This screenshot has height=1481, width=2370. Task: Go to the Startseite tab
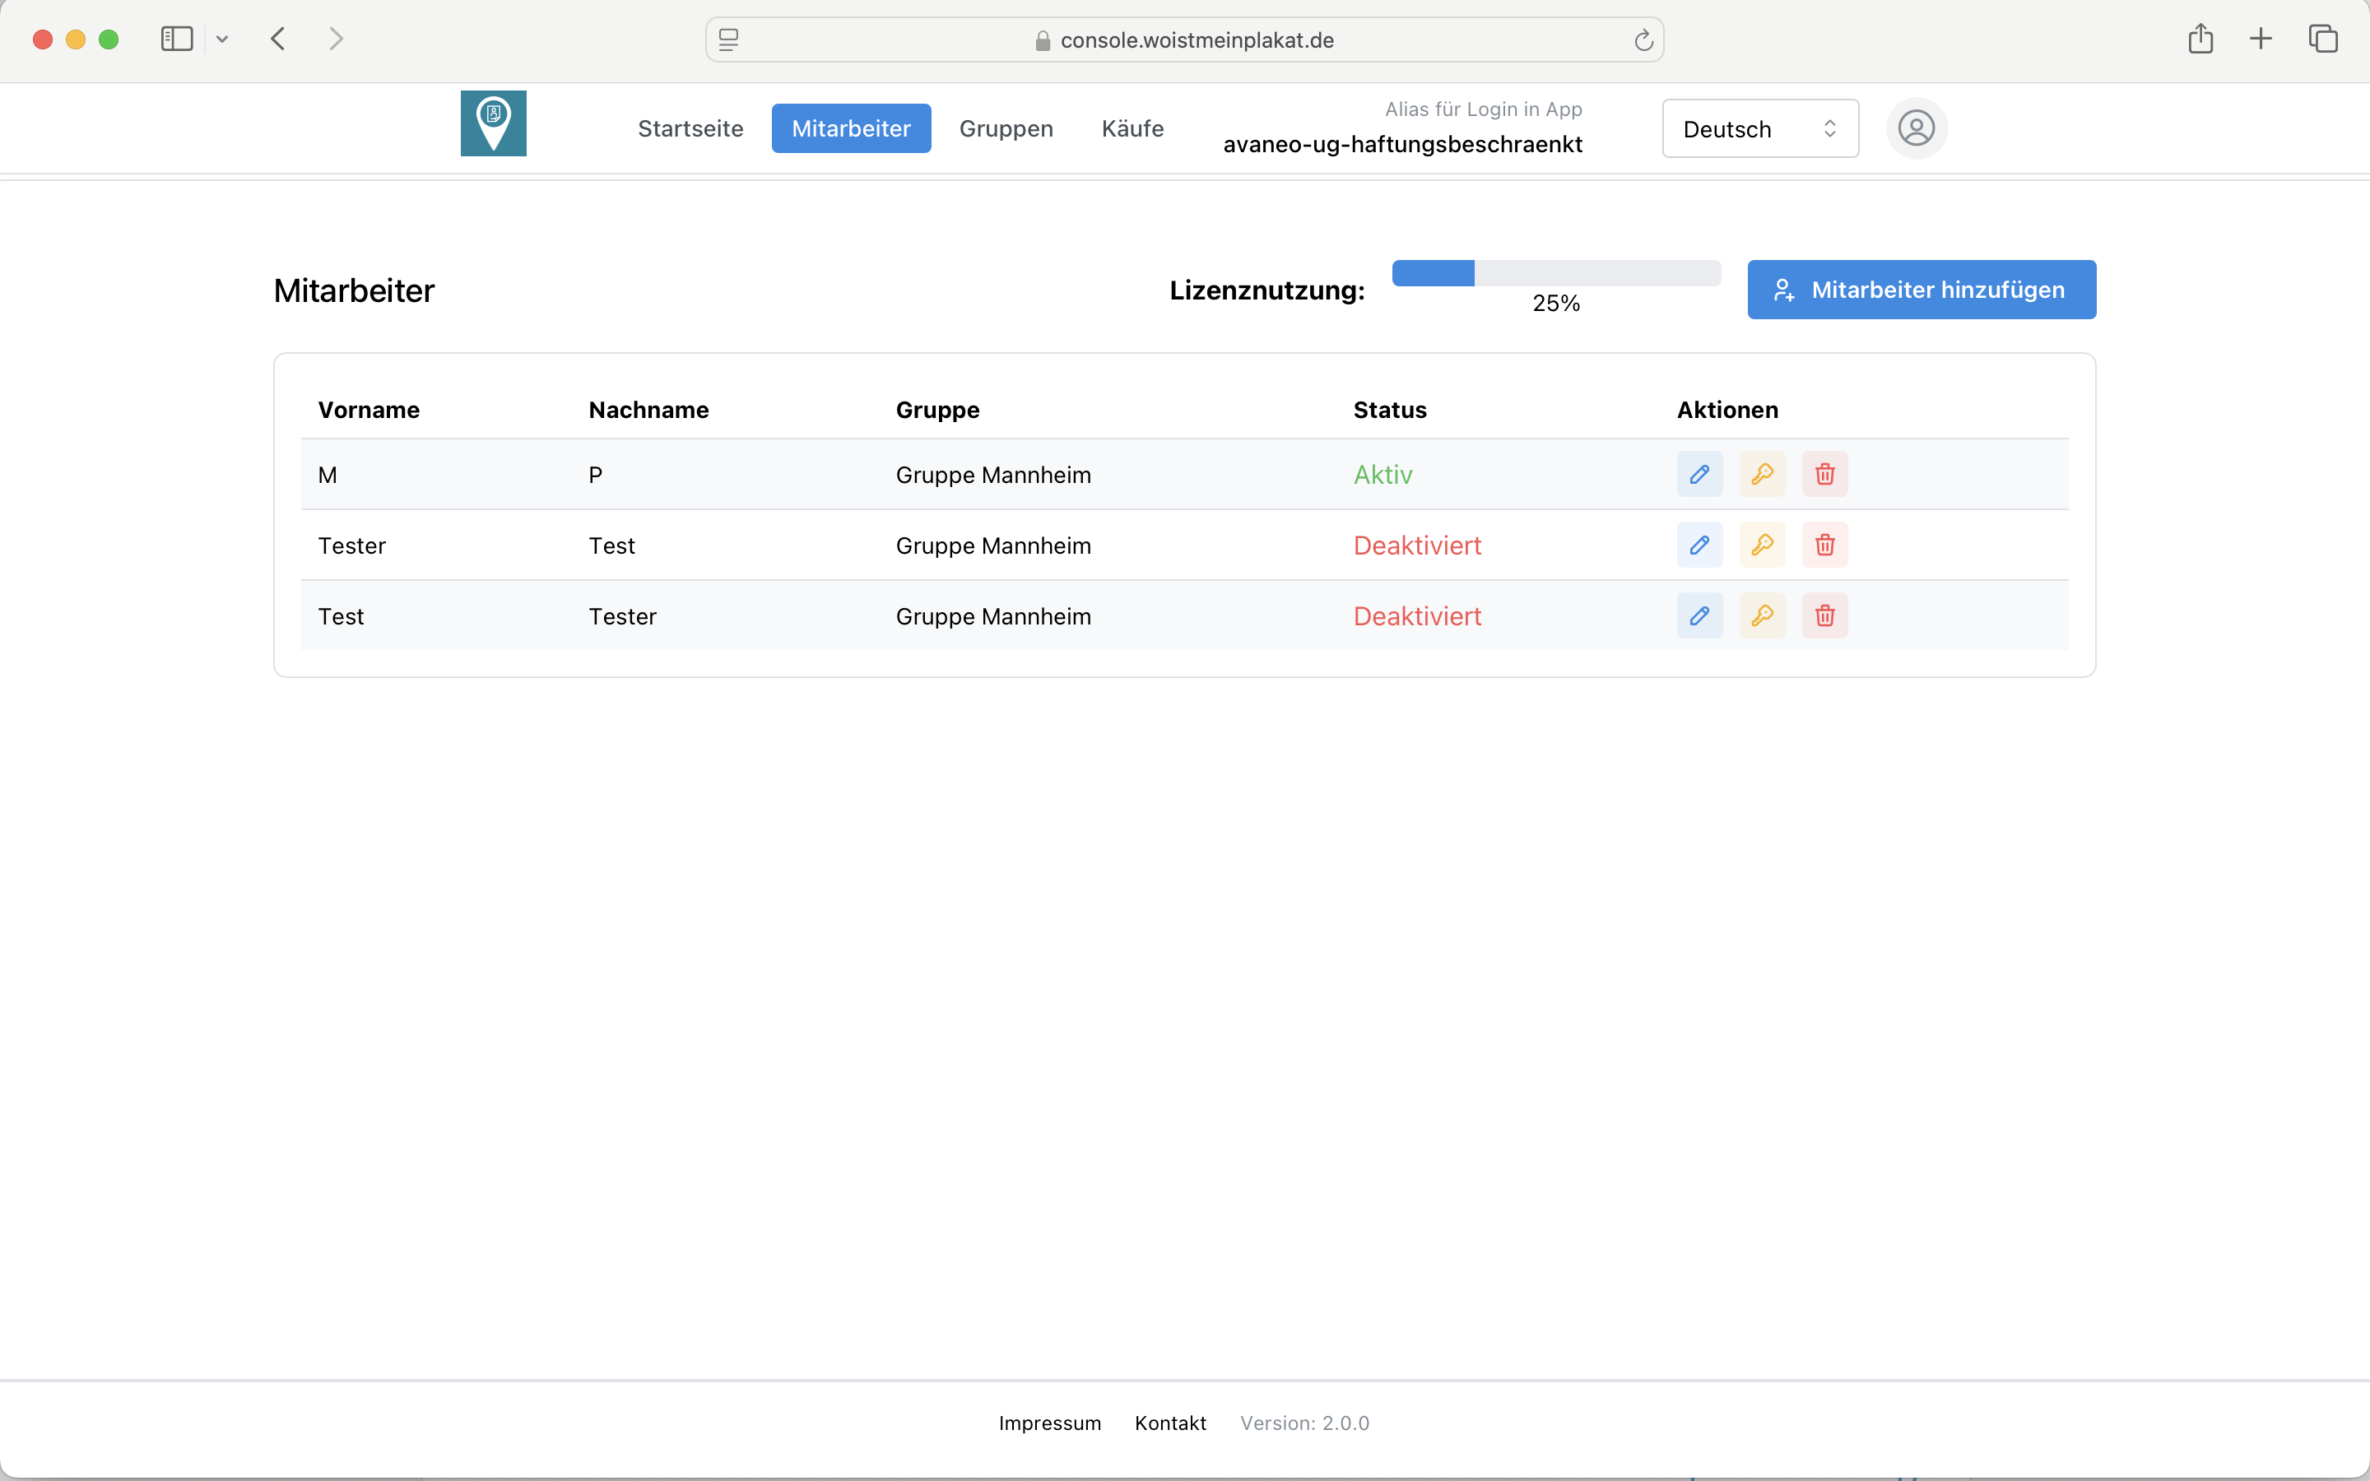click(690, 128)
